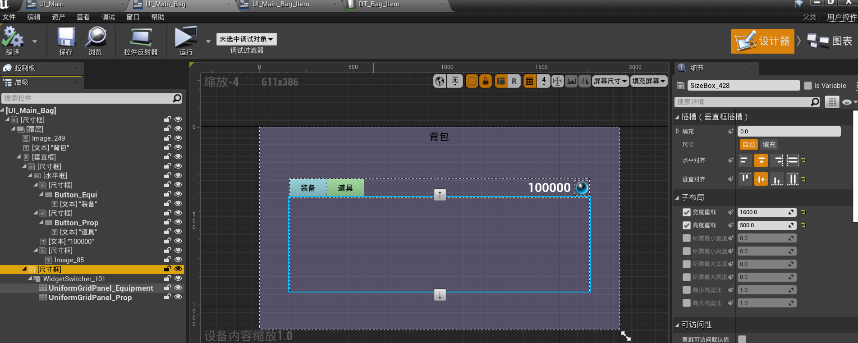Set slot size to 自动
This screenshot has height=343, width=858.
point(749,145)
